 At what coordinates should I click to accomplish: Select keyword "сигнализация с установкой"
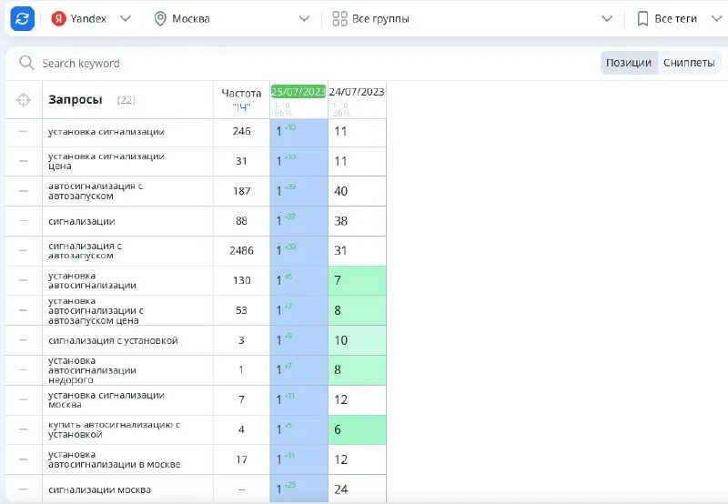pos(113,340)
